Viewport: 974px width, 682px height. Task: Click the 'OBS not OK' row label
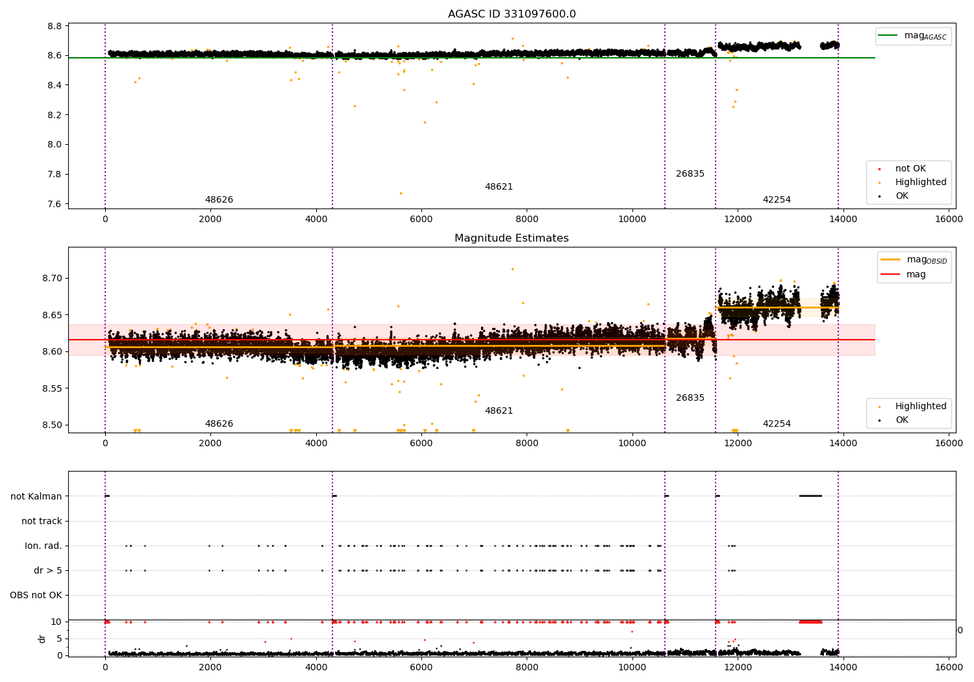[36, 596]
